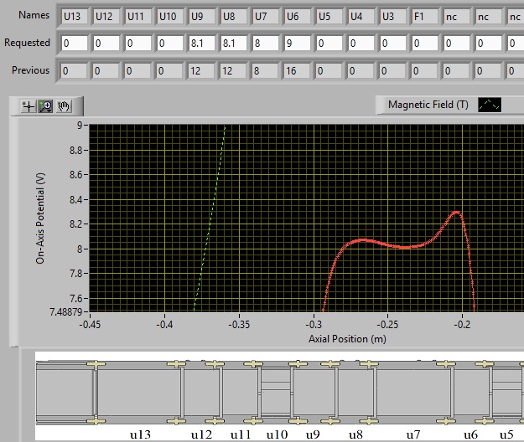The image size is (524, 442).
Task: Select the U5 name field
Action: pyautogui.click(x=329, y=17)
